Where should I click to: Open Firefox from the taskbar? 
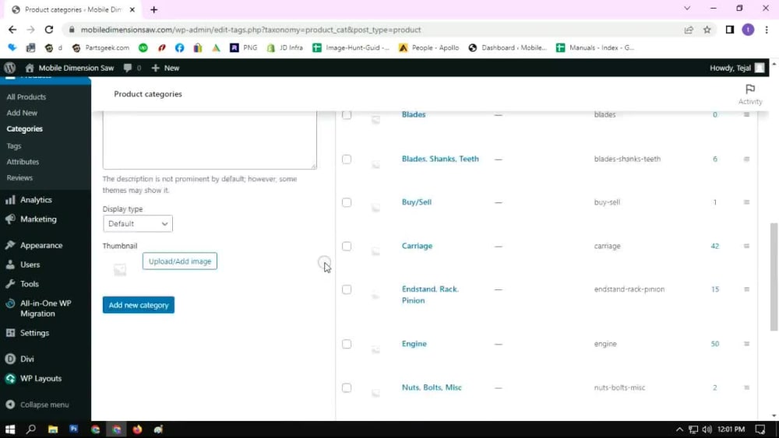click(137, 429)
